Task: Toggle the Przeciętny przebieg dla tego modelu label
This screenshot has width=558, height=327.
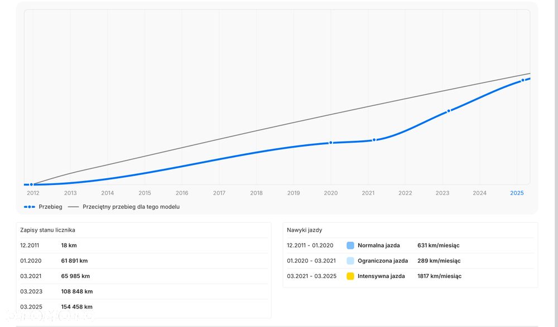Action: (x=131, y=207)
